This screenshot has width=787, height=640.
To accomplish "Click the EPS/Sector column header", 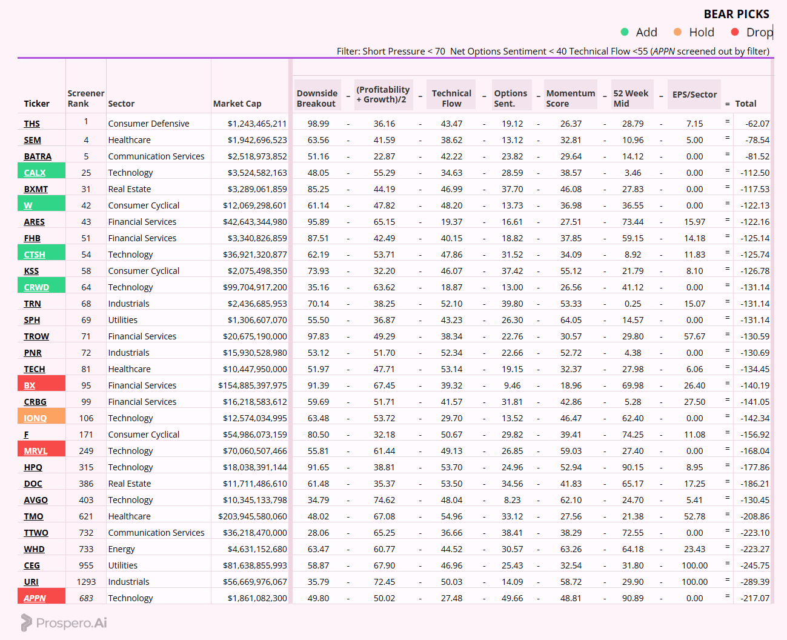I will coord(694,95).
